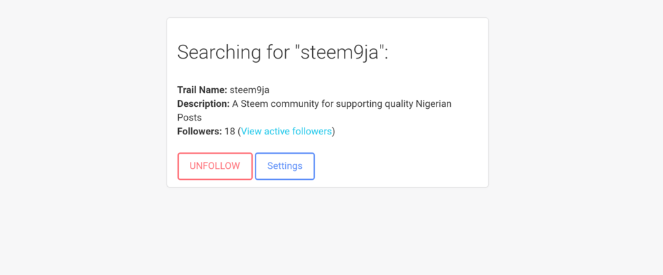This screenshot has width=663, height=275.
Task: Click empty white space inside the card
Action: click(x=402, y=161)
